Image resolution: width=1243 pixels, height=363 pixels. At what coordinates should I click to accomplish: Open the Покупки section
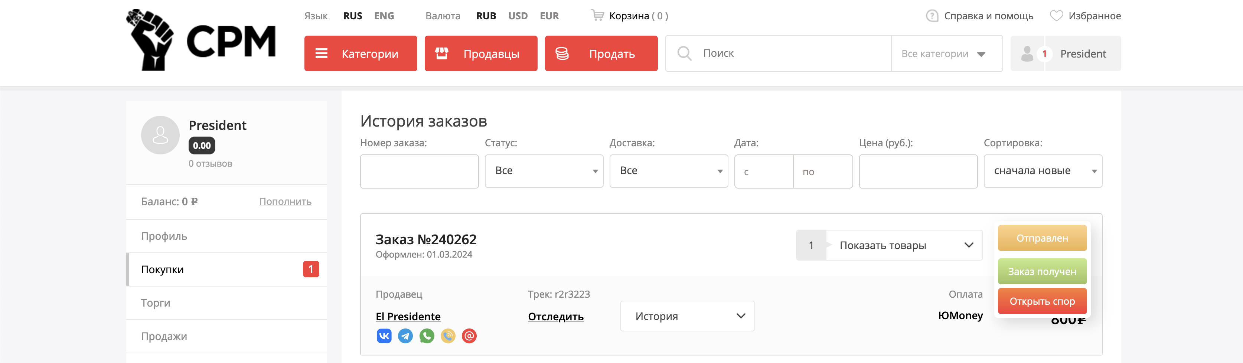point(226,269)
